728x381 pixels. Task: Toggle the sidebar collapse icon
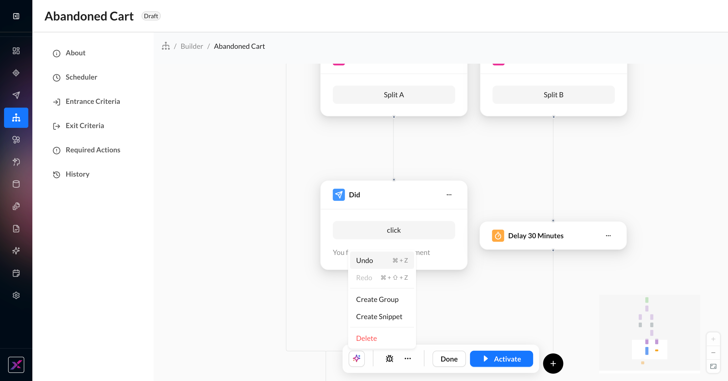point(16,16)
